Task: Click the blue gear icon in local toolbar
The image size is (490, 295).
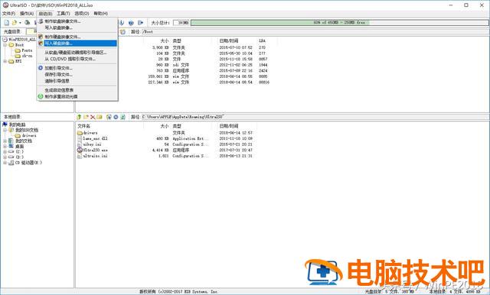Action: tap(116, 117)
